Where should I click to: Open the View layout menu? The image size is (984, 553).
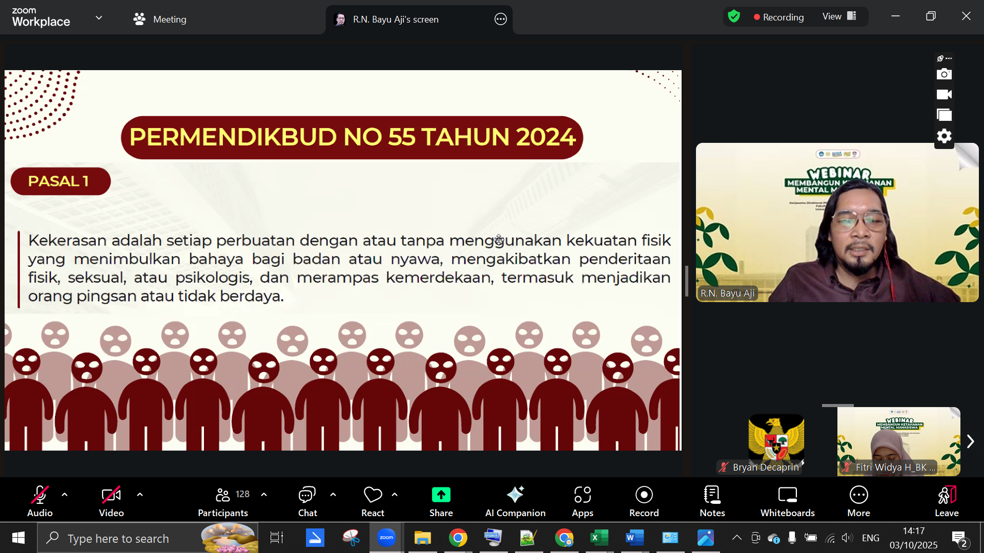(839, 16)
